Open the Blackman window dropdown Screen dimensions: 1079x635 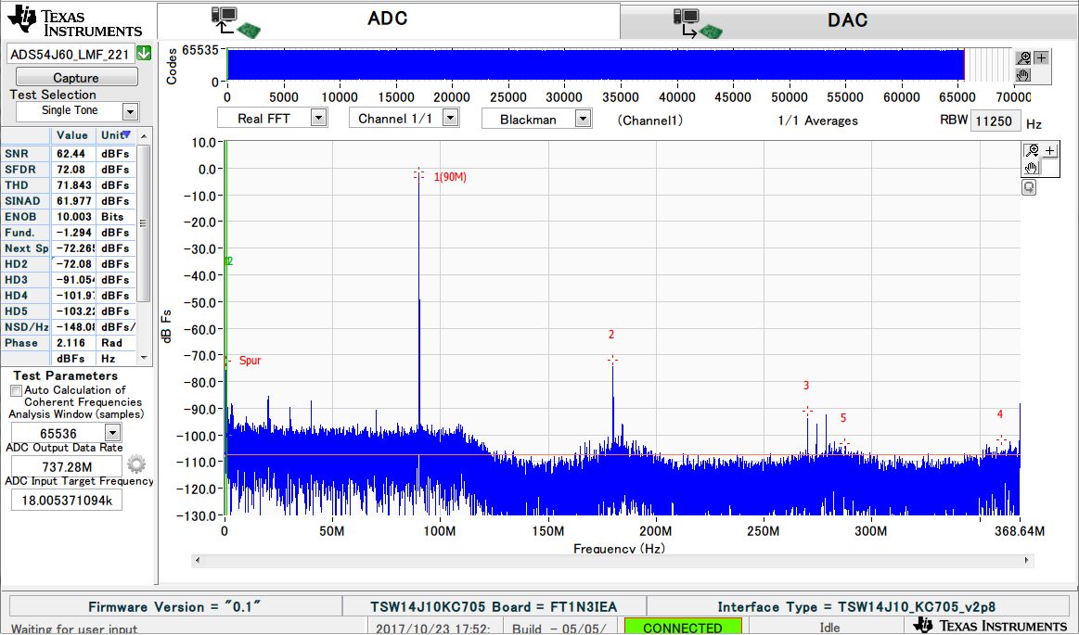tap(582, 119)
